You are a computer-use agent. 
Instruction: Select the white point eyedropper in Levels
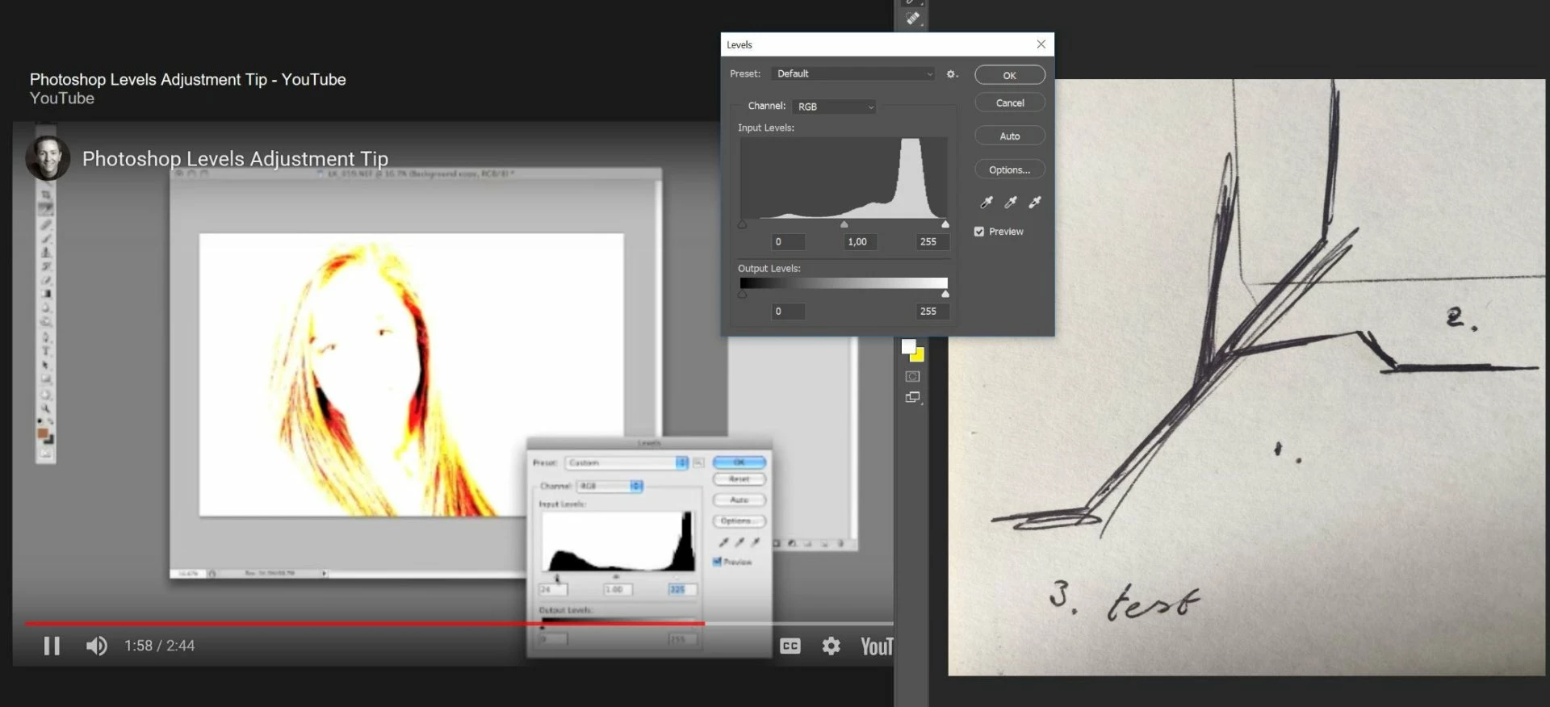pyautogui.click(x=1035, y=202)
